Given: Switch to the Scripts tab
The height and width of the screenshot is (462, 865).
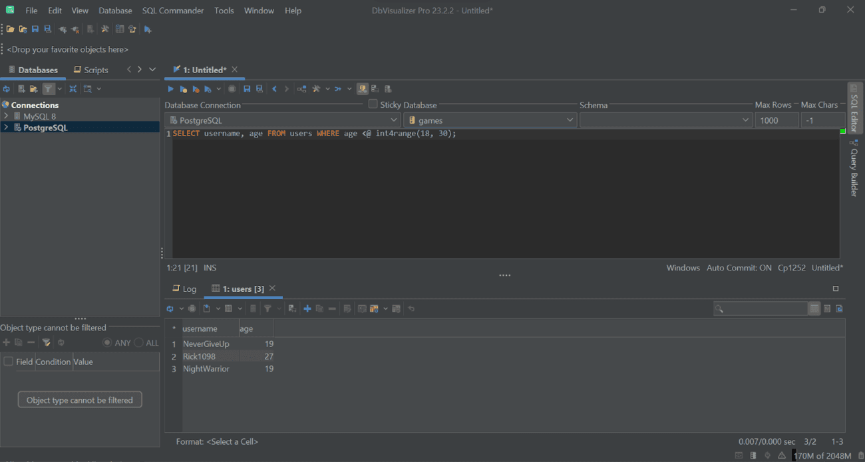Looking at the screenshot, I should point(95,69).
